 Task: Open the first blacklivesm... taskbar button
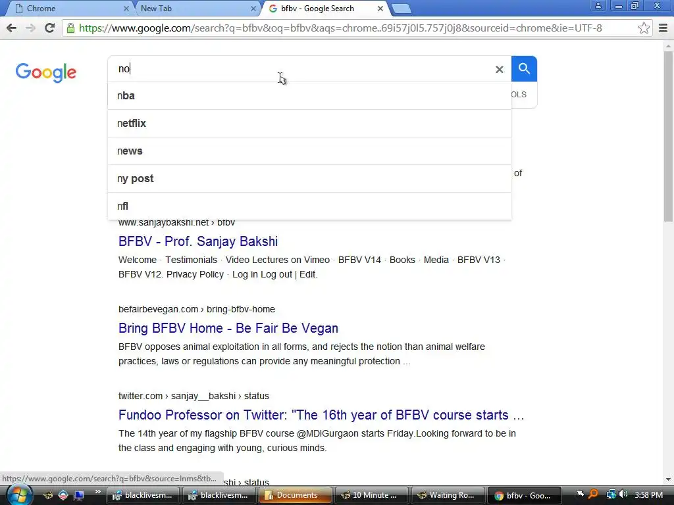[x=142, y=495]
